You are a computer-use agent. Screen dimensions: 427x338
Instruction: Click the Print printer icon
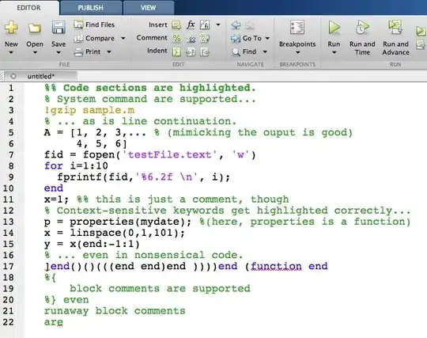click(x=78, y=51)
